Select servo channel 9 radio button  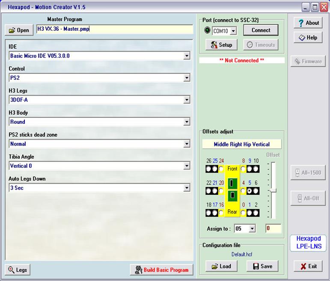tap(250, 169)
